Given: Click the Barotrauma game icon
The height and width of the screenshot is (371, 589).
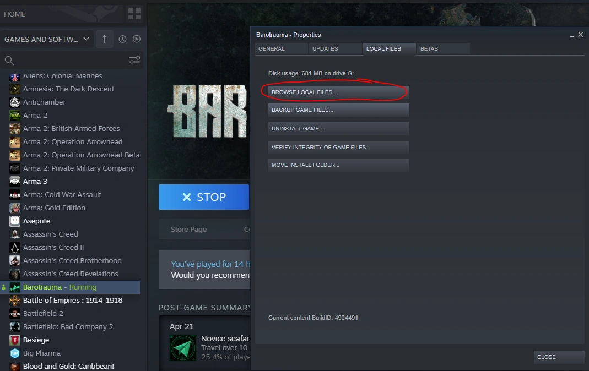Looking at the screenshot, I should (15, 287).
